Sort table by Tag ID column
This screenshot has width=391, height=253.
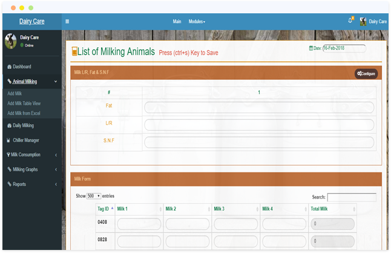(105, 209)
